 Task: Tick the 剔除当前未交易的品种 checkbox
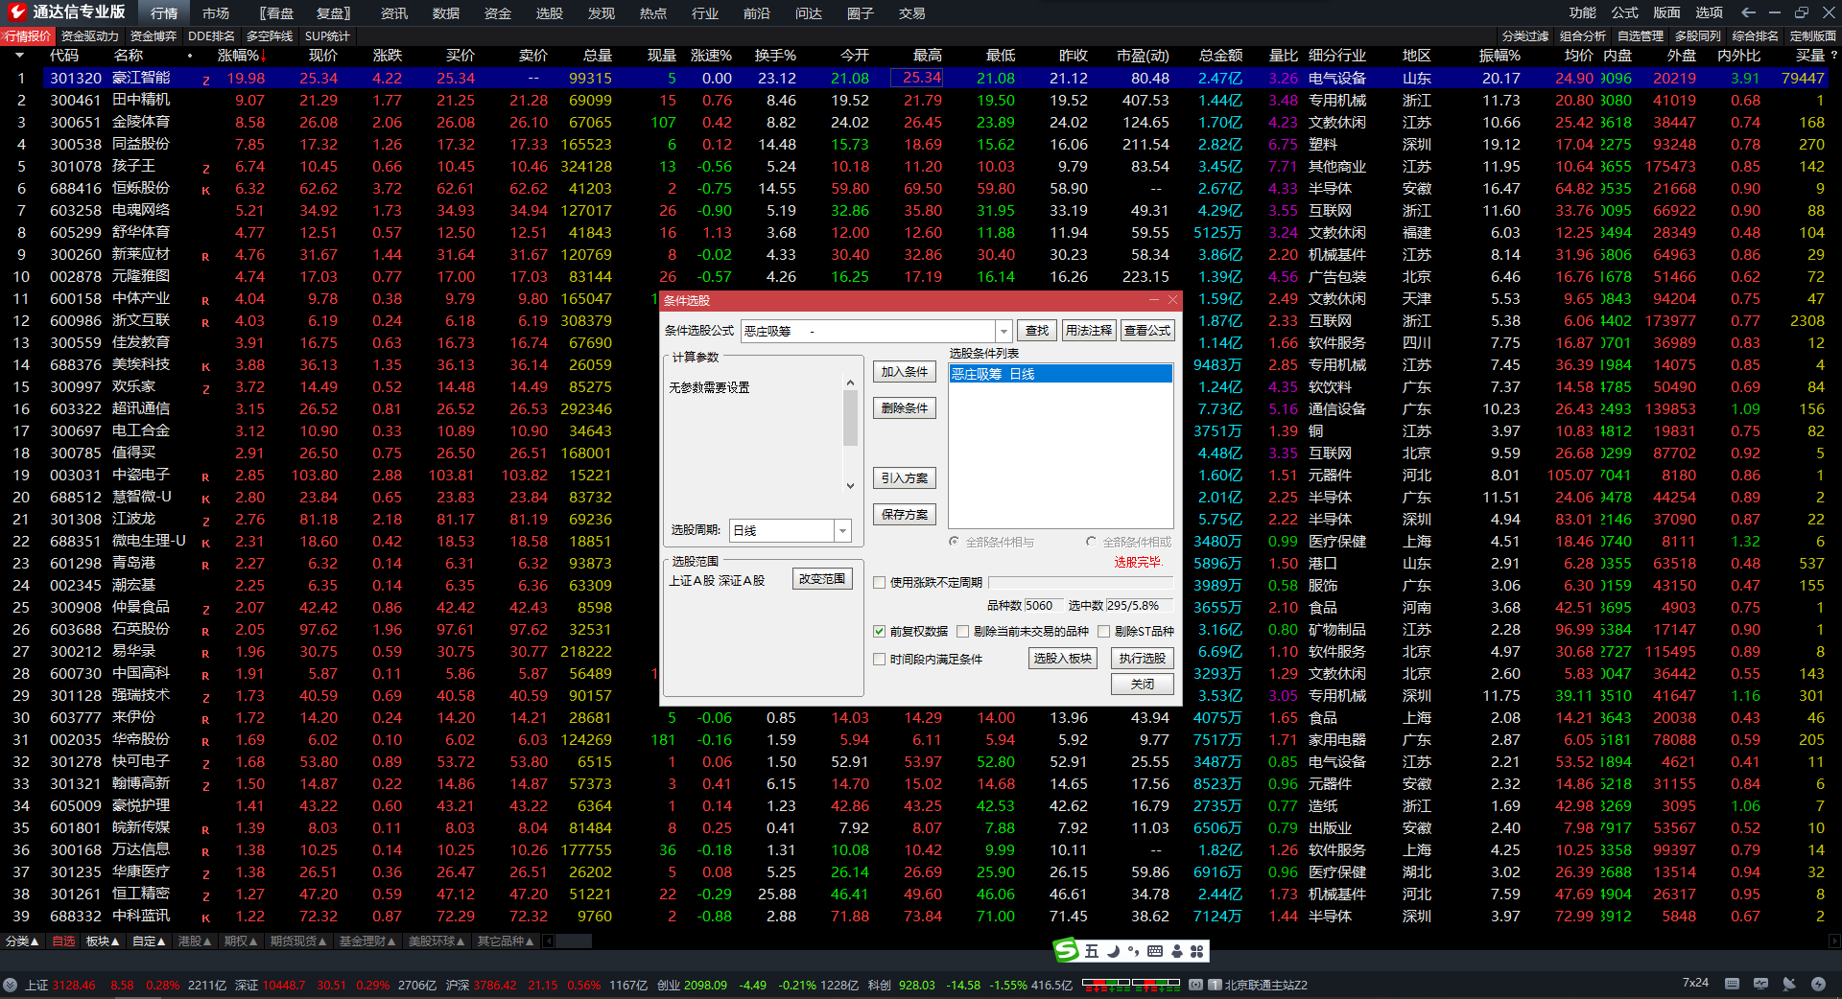click(x=962, y=632)
